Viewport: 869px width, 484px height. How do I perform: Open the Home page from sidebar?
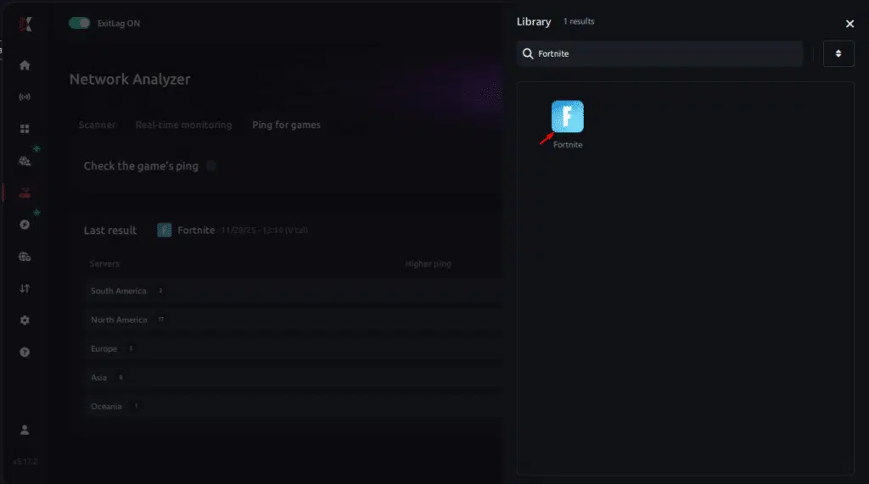(25, 65)
